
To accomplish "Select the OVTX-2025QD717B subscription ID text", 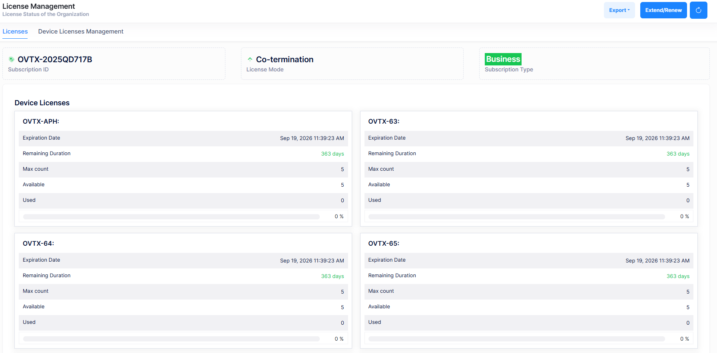I will tap(55, 59).
